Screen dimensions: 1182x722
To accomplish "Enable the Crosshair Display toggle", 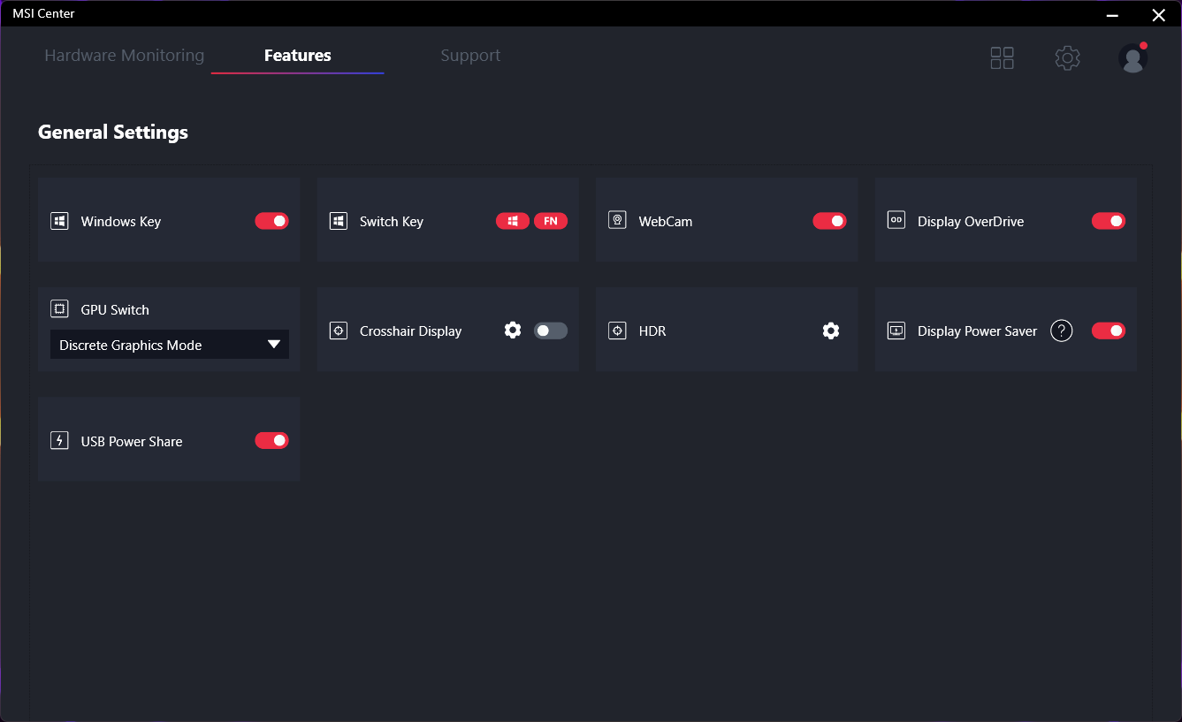I will pyautogui.click(x=551, y=331).
